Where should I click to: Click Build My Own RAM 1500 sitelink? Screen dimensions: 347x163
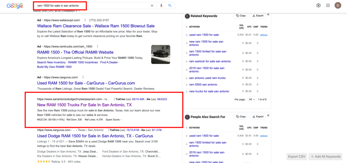55,67
